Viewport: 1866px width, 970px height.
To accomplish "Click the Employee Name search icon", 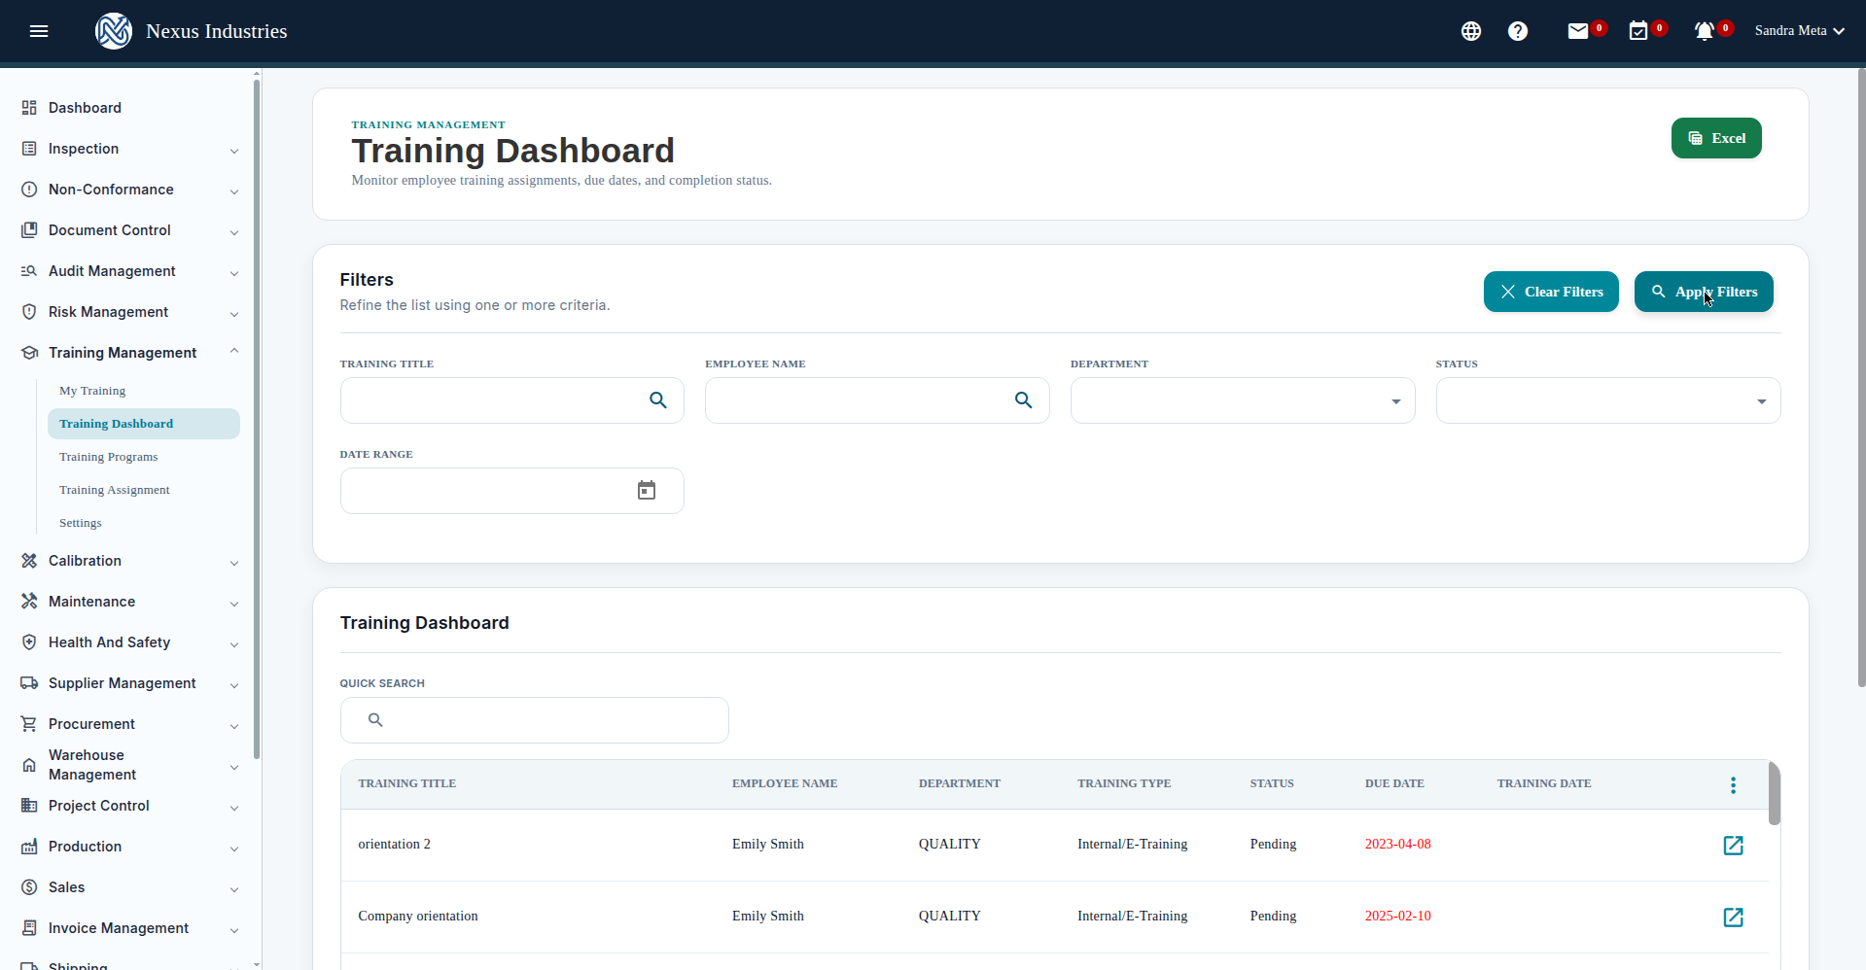I will (x=1024, y=400).
